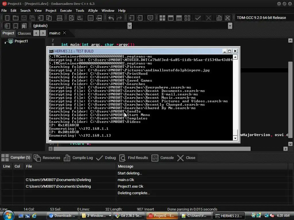Click the Dev-C++ logo in title bar
The height and width of the screenshot is (220, 294).
(x=4, y=3)
